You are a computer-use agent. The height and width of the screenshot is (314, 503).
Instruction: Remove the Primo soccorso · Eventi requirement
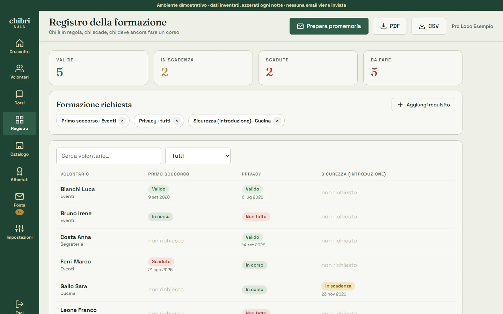[x=122, y=121]
